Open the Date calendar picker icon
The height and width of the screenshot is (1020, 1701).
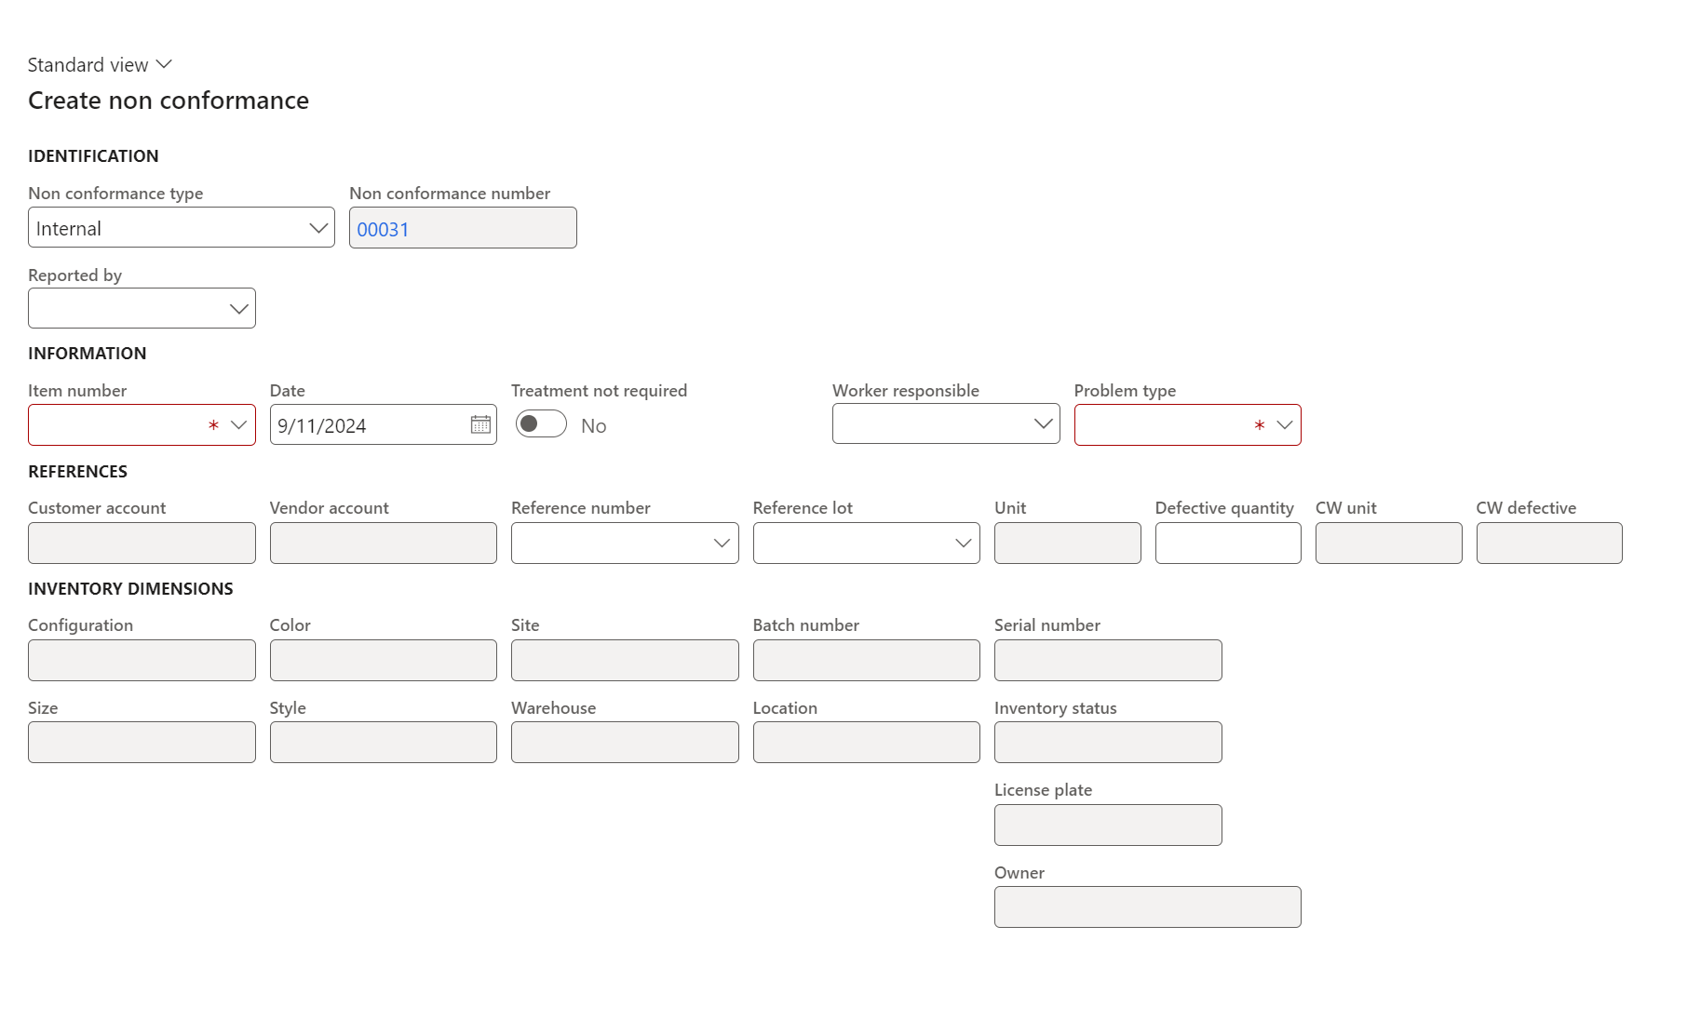[480, 424]
